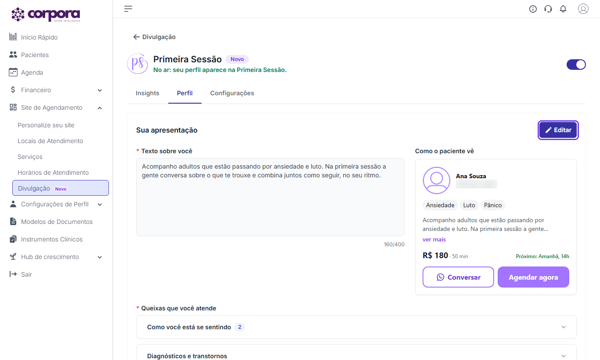600x360 pixels.
Task: Click the Editar button
Action: 558,130
